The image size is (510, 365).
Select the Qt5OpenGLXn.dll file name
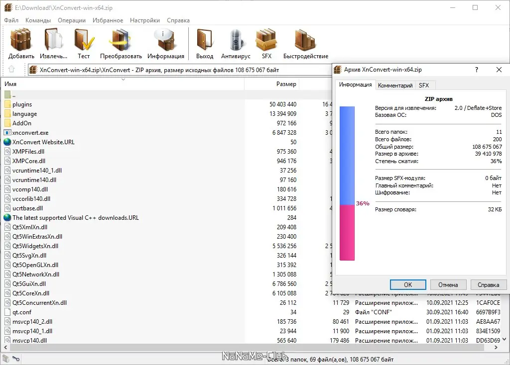click(35, 265)
